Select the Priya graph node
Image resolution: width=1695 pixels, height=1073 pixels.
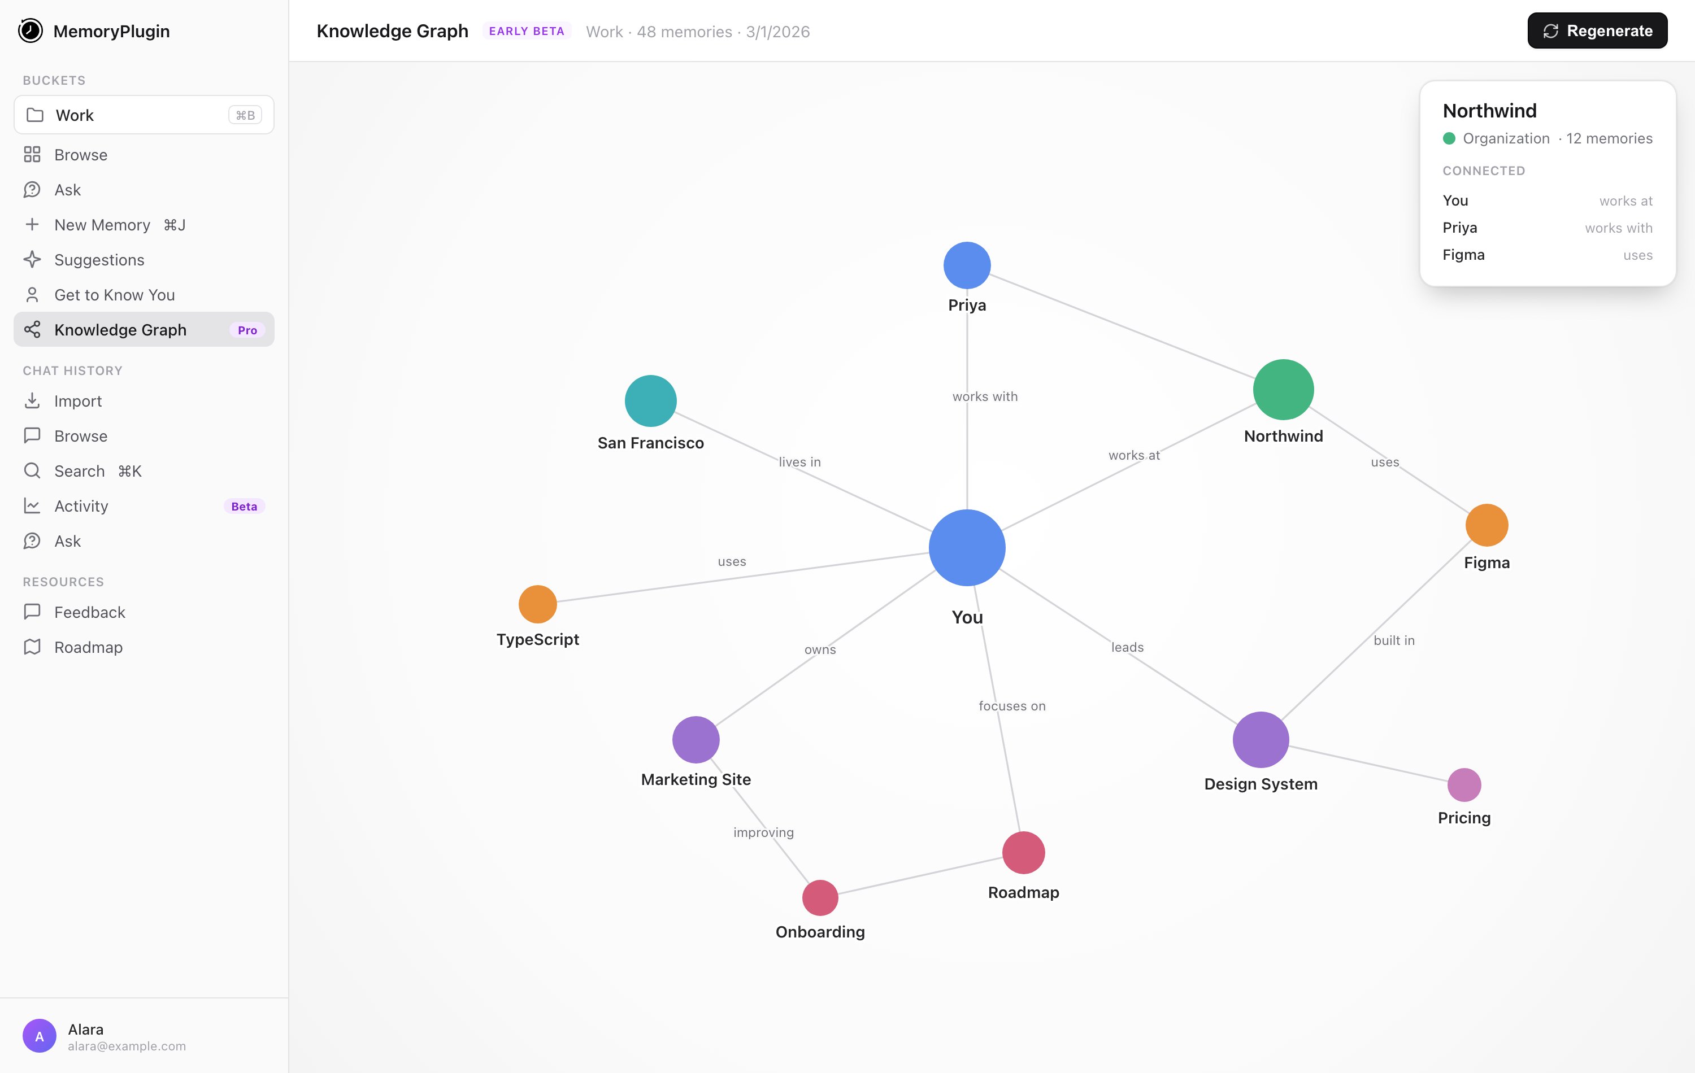[x=967, y=265]
